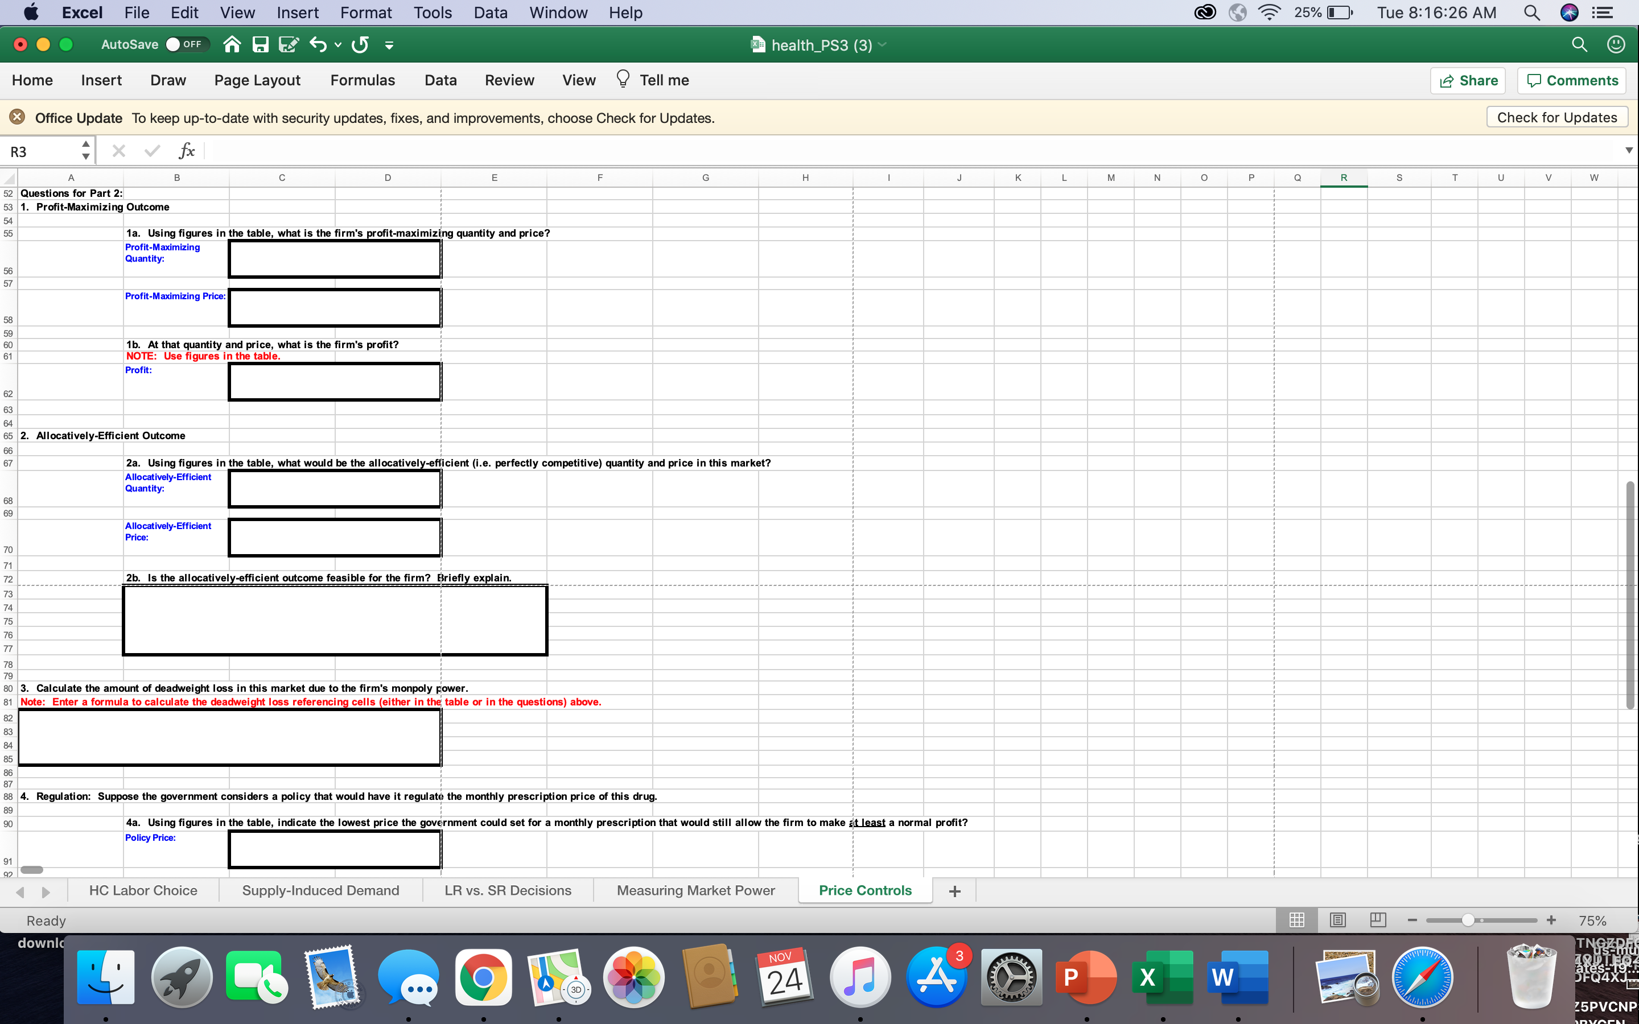Click the Save icon in the Quick Access Toolbar
1639x1024 pixels.
pos(260,44)
